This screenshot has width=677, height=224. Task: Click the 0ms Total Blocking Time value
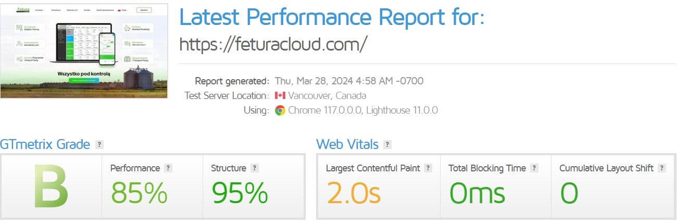click(477, 193)
